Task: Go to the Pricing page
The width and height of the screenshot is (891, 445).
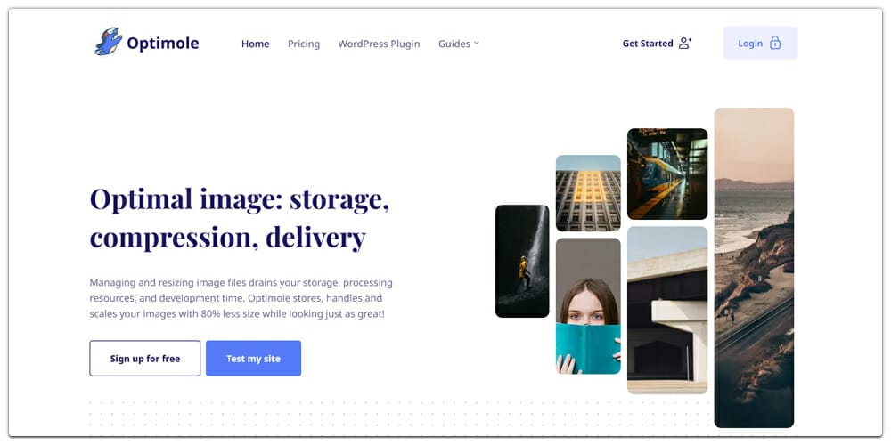Action: (304, 44)
